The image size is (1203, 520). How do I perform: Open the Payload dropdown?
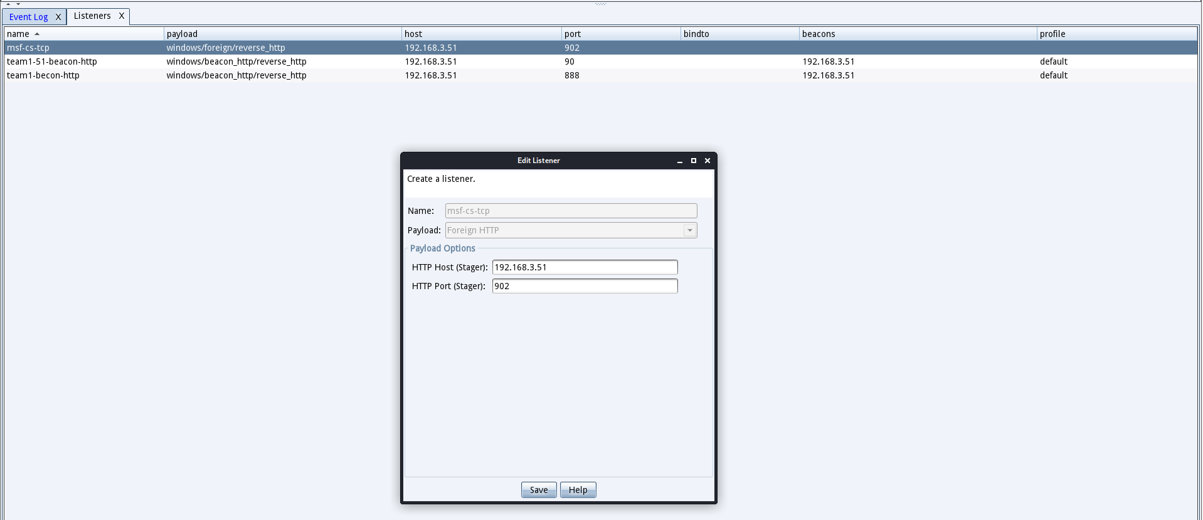(x=690, y=230)
